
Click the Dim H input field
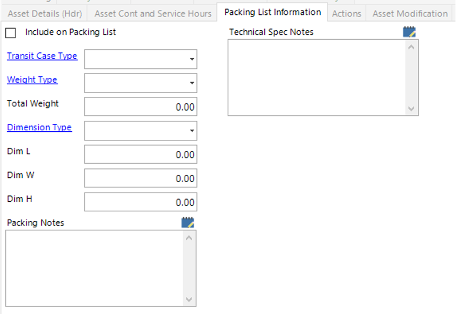click(x=140, y=202)
